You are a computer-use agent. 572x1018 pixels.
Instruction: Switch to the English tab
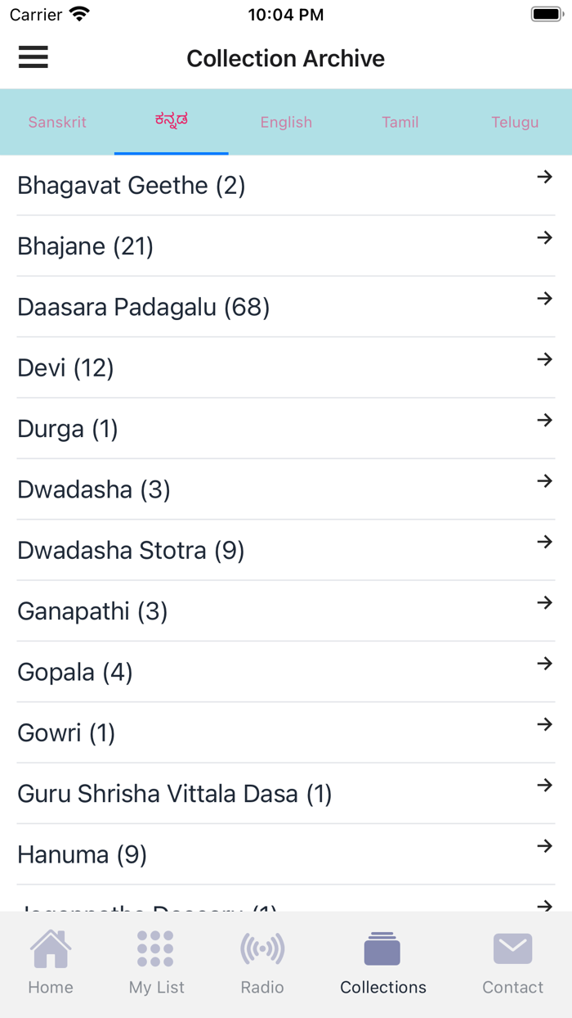click(x=286, y=122)
